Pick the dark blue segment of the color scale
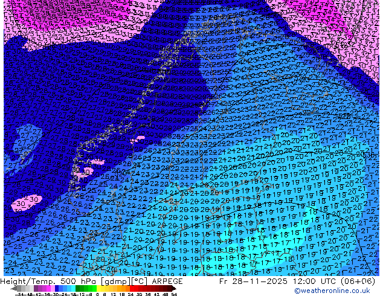Viewport: 383px width, 296px height. [x=57, y=289]
